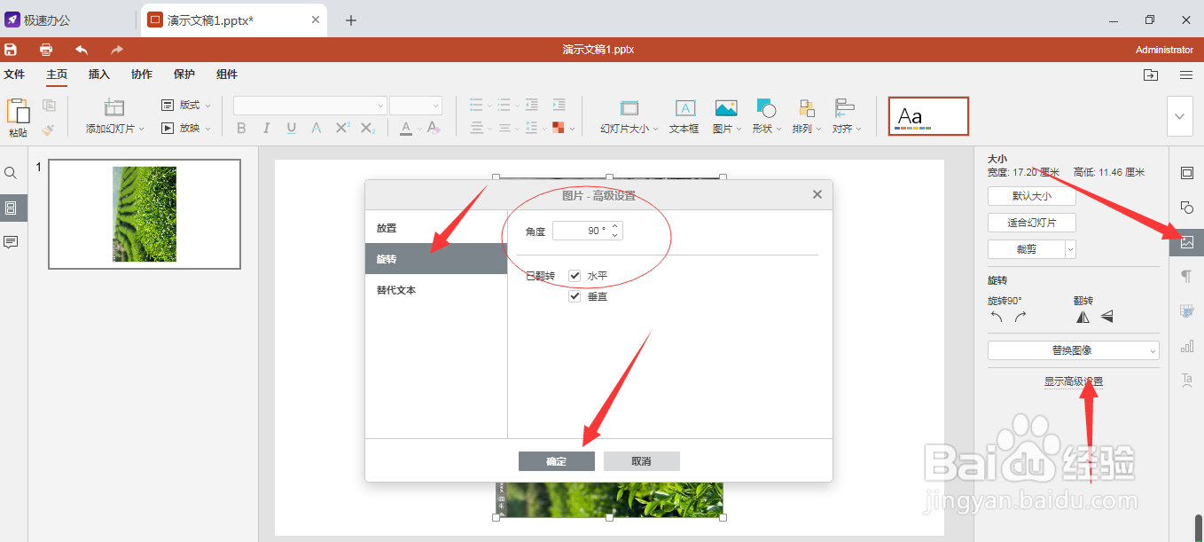Expand the 添加幻灯片 dropdown

143,129
